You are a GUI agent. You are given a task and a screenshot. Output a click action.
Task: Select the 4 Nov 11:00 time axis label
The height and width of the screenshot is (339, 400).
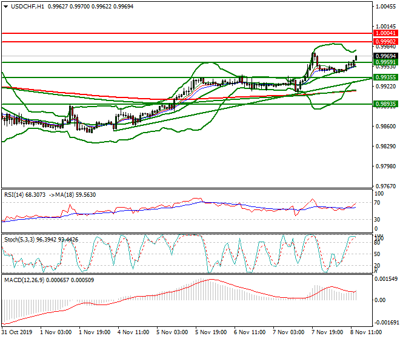(133, 332)
